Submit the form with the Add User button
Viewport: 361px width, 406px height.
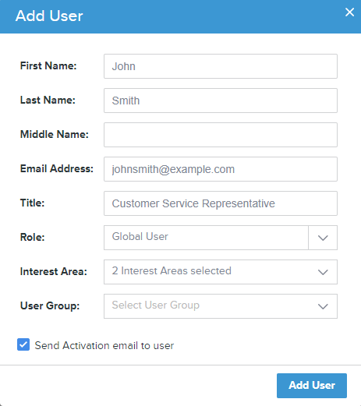(312, 386)
